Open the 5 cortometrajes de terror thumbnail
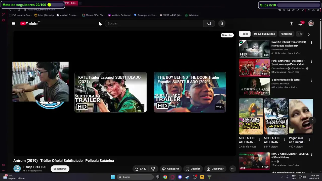 click(254, 86)
